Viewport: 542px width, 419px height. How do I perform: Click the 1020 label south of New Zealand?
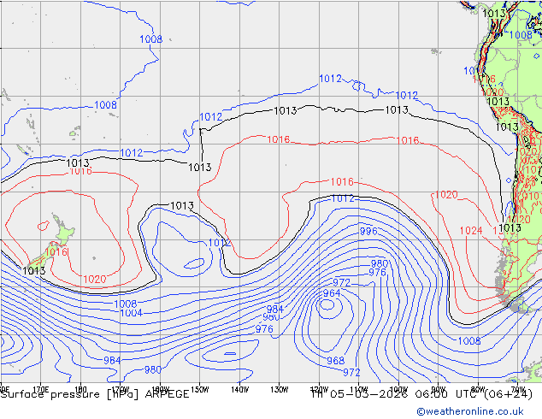pyautogui.click(x=94, y=279)
